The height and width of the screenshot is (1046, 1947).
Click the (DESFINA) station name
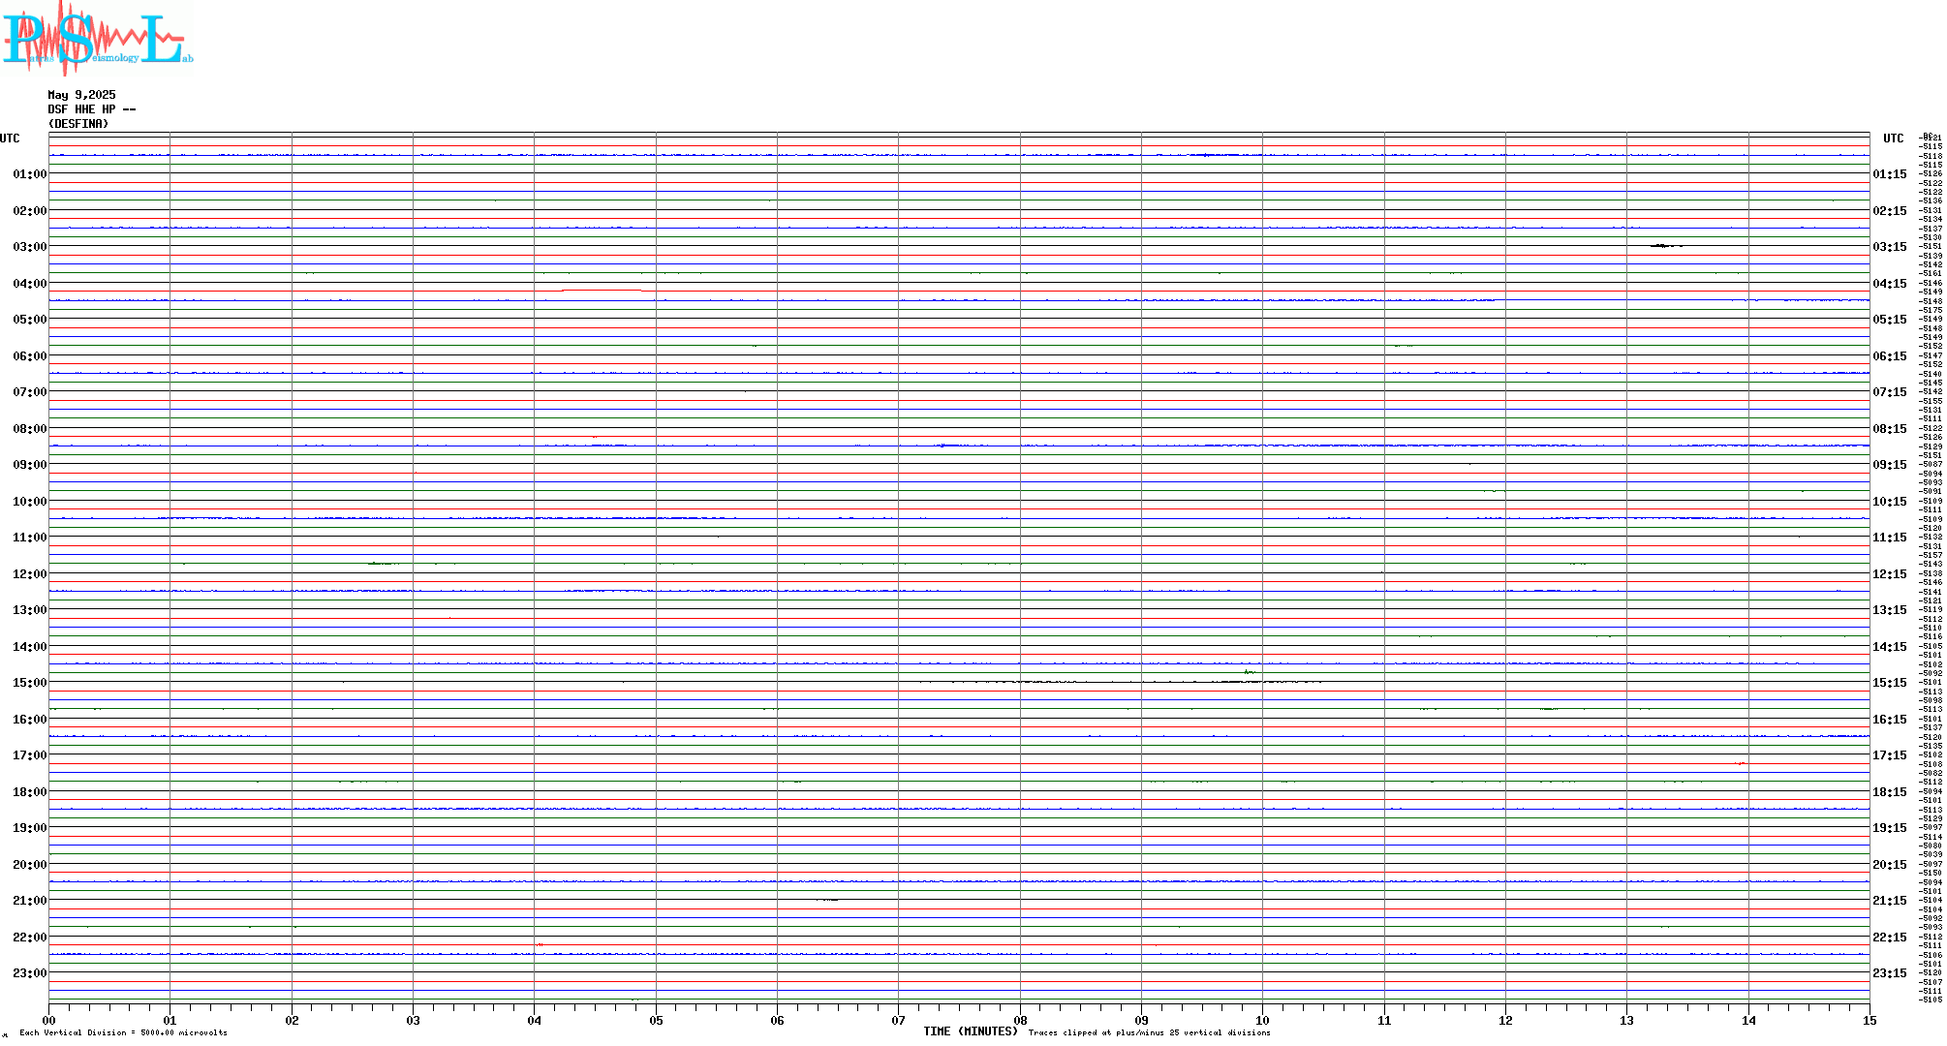click(x=78, y=124)
